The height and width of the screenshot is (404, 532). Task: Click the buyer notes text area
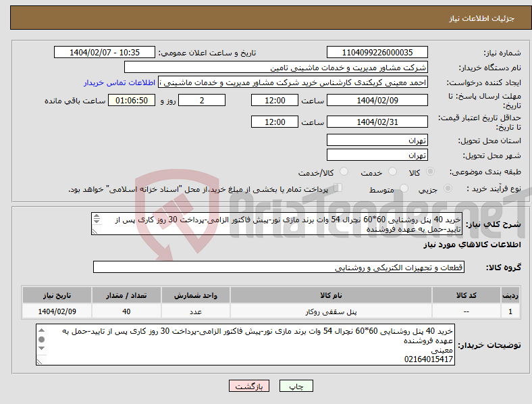coord(245,345)
